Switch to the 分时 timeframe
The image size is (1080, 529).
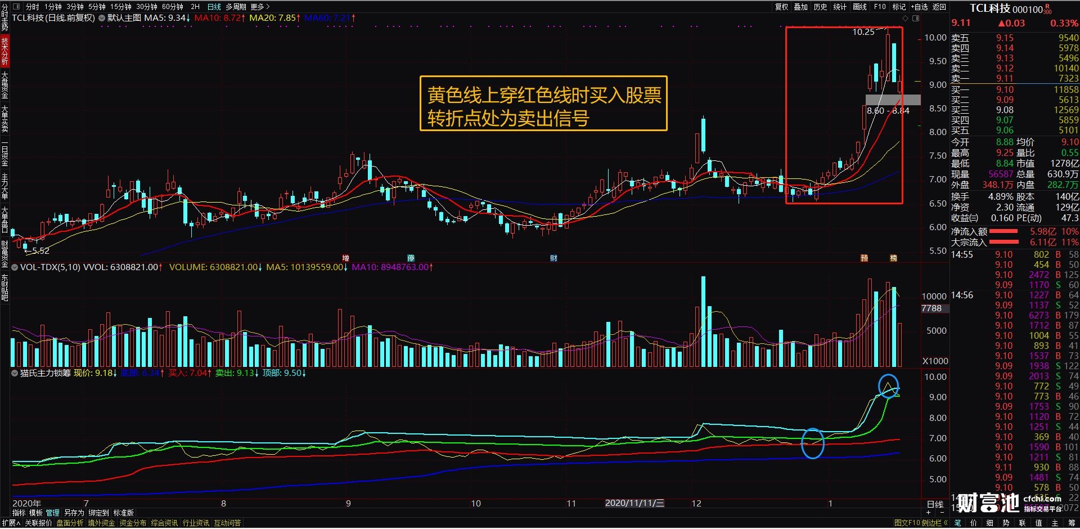click(x=32, y=7)
